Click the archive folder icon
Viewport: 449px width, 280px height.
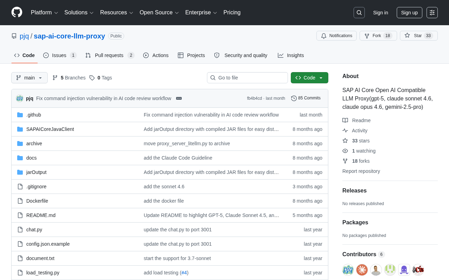coord(20,143)
